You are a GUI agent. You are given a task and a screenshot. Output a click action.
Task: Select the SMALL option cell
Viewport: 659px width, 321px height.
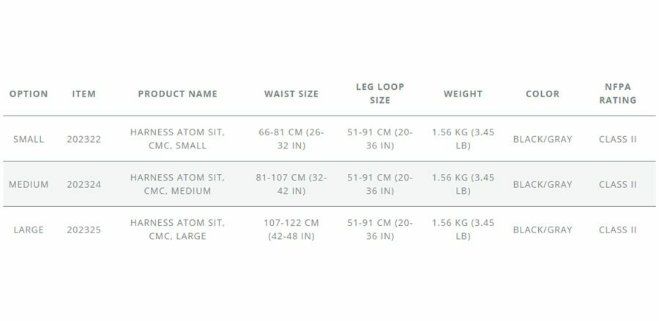click(x=29, y=139)
